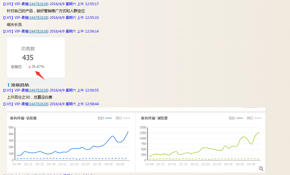Toggle 我的 legend in the 浏览量 chart
290x175 pixels.
(x=236, y=118)
